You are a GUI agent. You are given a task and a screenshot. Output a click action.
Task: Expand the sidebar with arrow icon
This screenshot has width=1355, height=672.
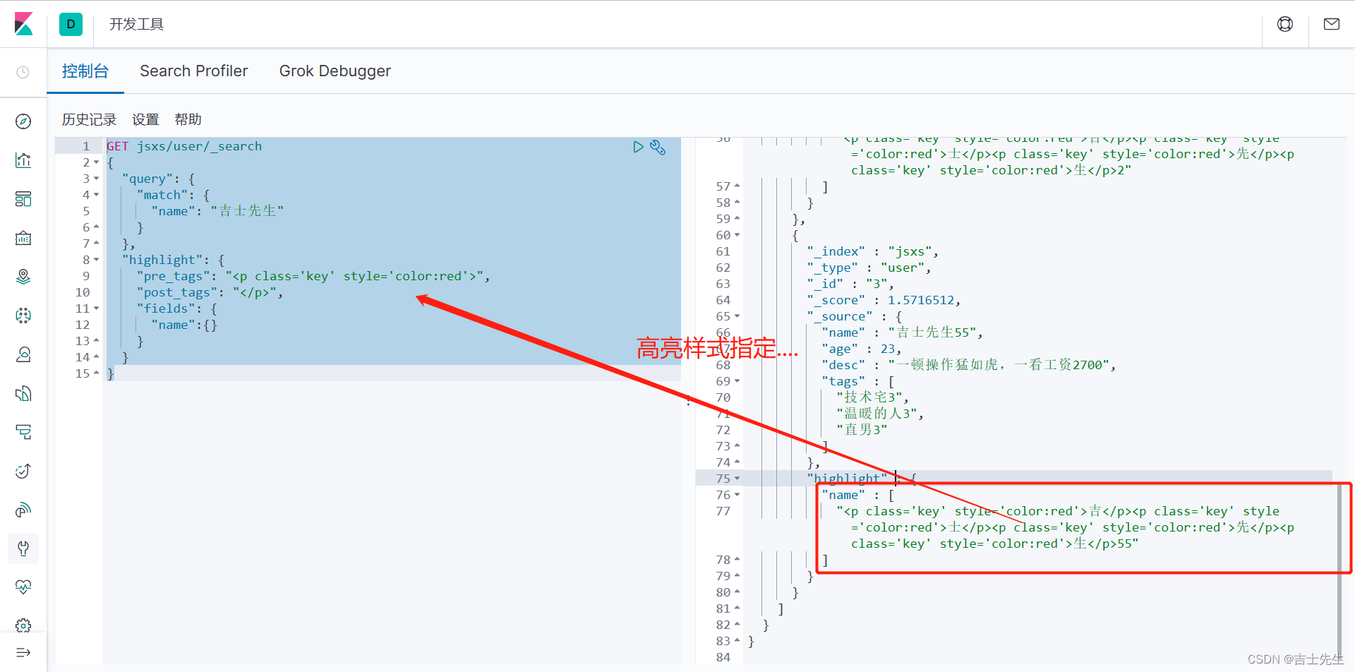(x=23, y=653)
